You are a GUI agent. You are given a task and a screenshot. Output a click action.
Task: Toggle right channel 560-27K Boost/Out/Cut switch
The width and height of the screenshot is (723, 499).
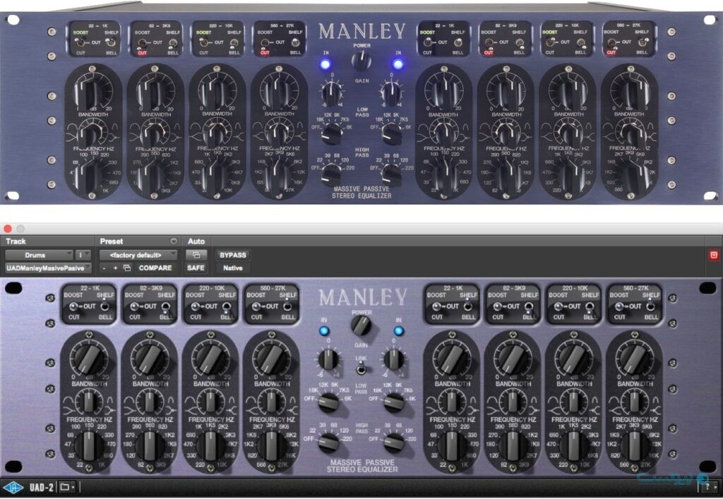[x=619, y=306]
